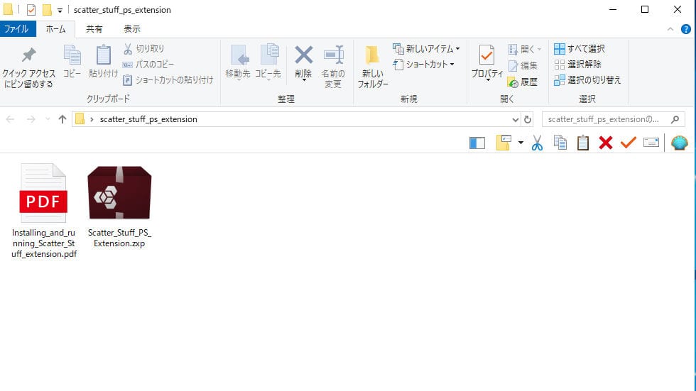This screenshot has width=696, height=391.
Task: Open the Move to (移動先) menu
Action: 238,62
